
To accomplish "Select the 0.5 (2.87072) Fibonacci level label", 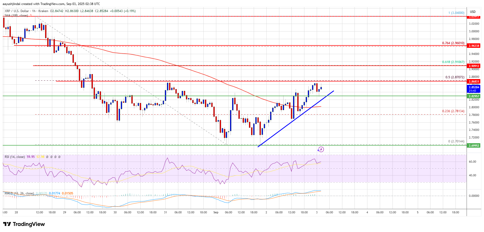I will coord(455,77).
